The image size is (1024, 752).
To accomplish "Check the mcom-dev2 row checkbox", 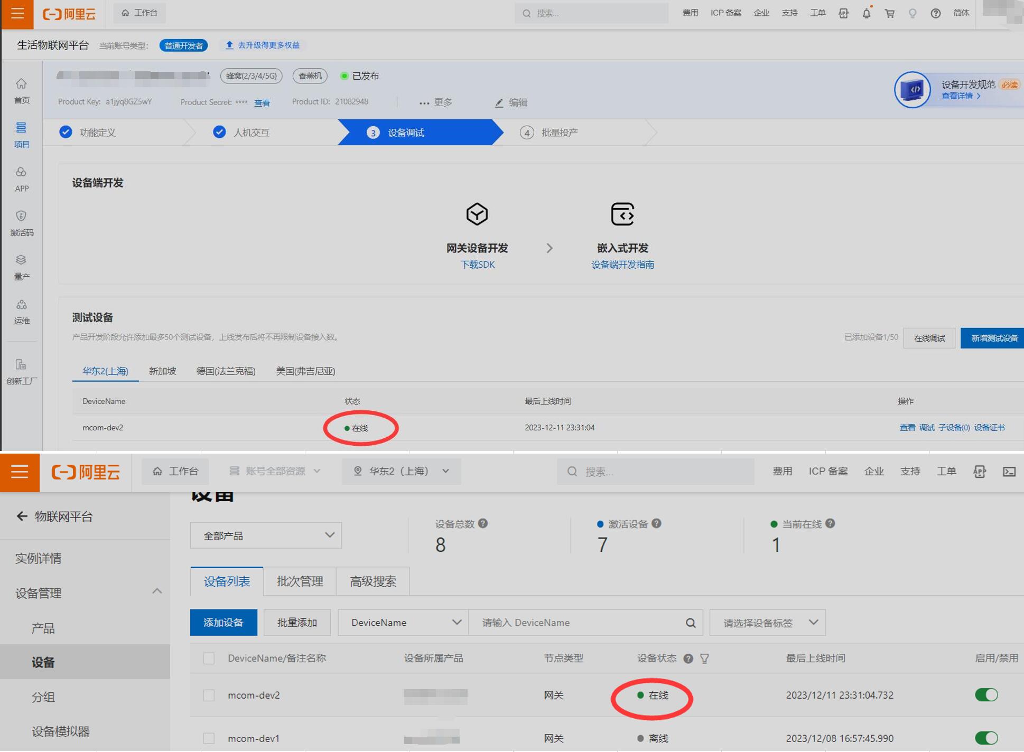I will (x=209, y=695).
